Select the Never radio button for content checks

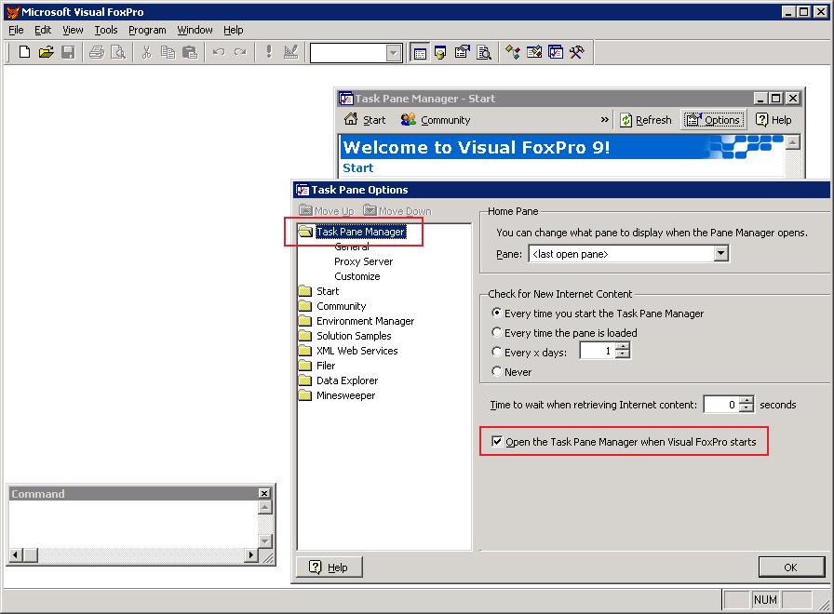(x=499, y=370)
